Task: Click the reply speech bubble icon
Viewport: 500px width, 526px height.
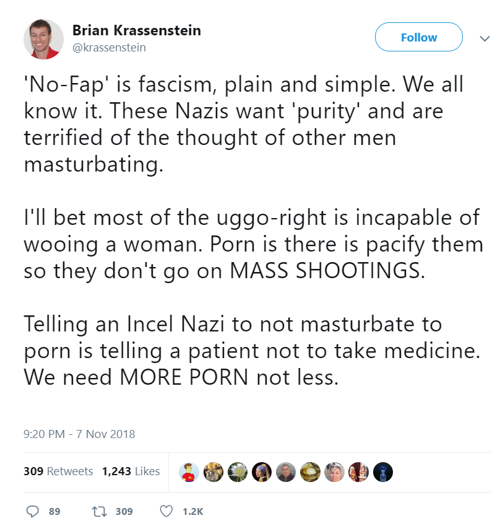Action: click(x=33, y=511)
